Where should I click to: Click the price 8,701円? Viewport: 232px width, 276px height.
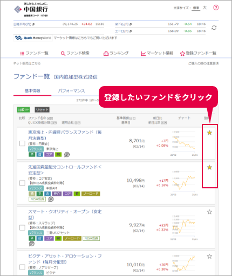tap(137, 141)
